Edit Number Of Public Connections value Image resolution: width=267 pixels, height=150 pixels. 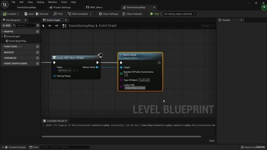(x=126, y=75)
